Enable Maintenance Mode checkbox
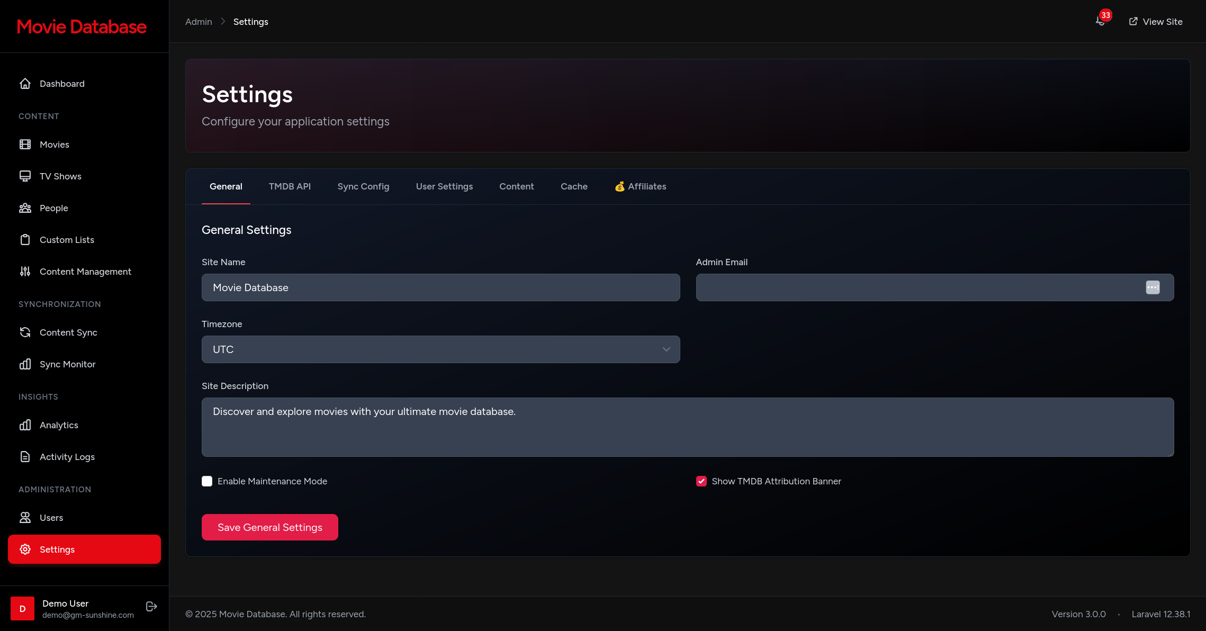 pos(207,481)
